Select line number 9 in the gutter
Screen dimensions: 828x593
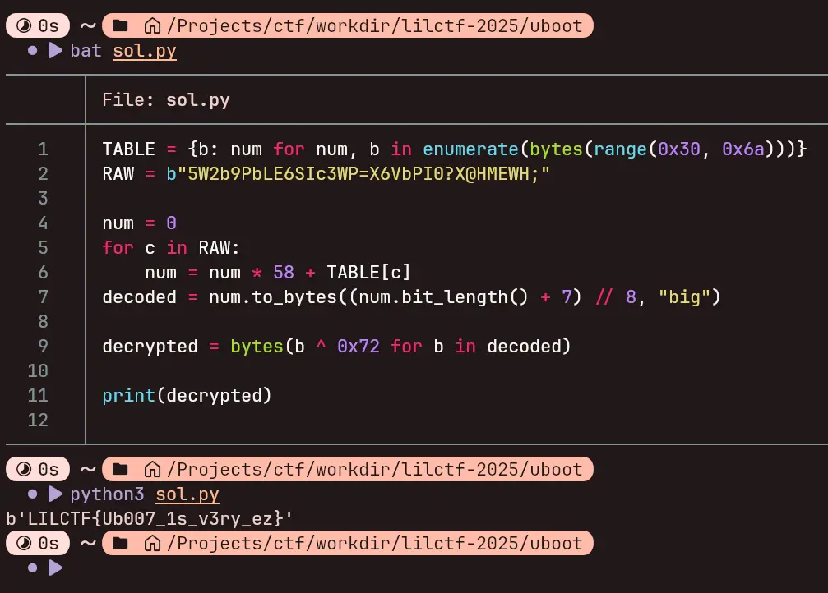point(43,347)
